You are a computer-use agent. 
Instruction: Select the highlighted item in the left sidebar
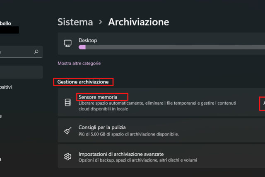(21, 72)
